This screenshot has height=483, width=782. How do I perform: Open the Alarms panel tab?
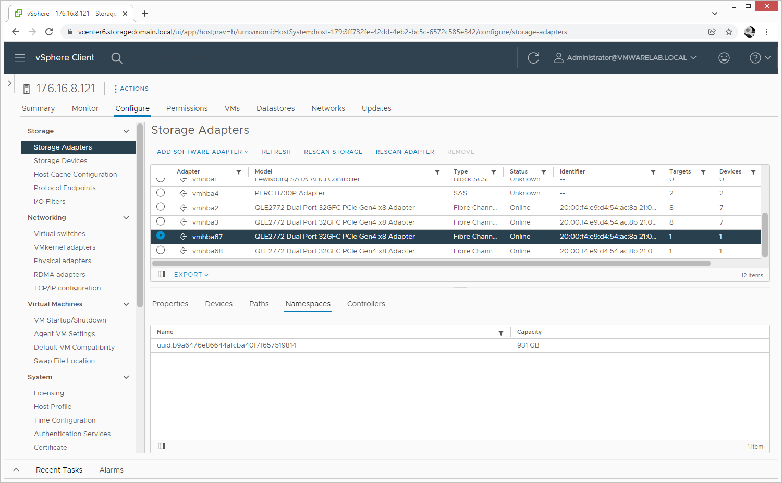pos(112,470)
